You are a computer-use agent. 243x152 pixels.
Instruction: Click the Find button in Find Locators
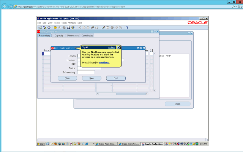116,78
